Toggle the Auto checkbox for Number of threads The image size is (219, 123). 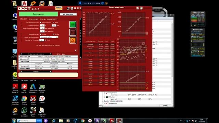tap(46, 40)
